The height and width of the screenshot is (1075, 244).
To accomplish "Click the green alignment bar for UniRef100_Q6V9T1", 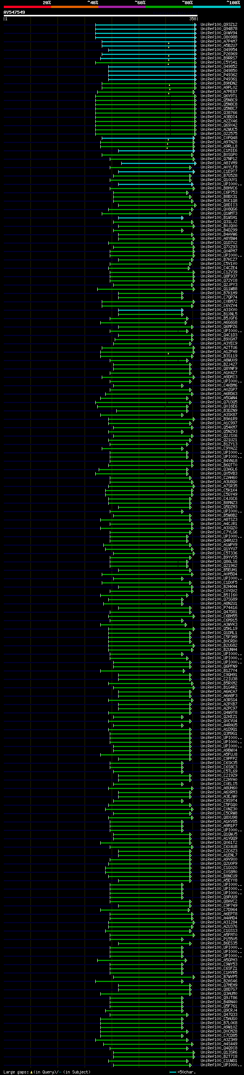I will click(146, 96).
